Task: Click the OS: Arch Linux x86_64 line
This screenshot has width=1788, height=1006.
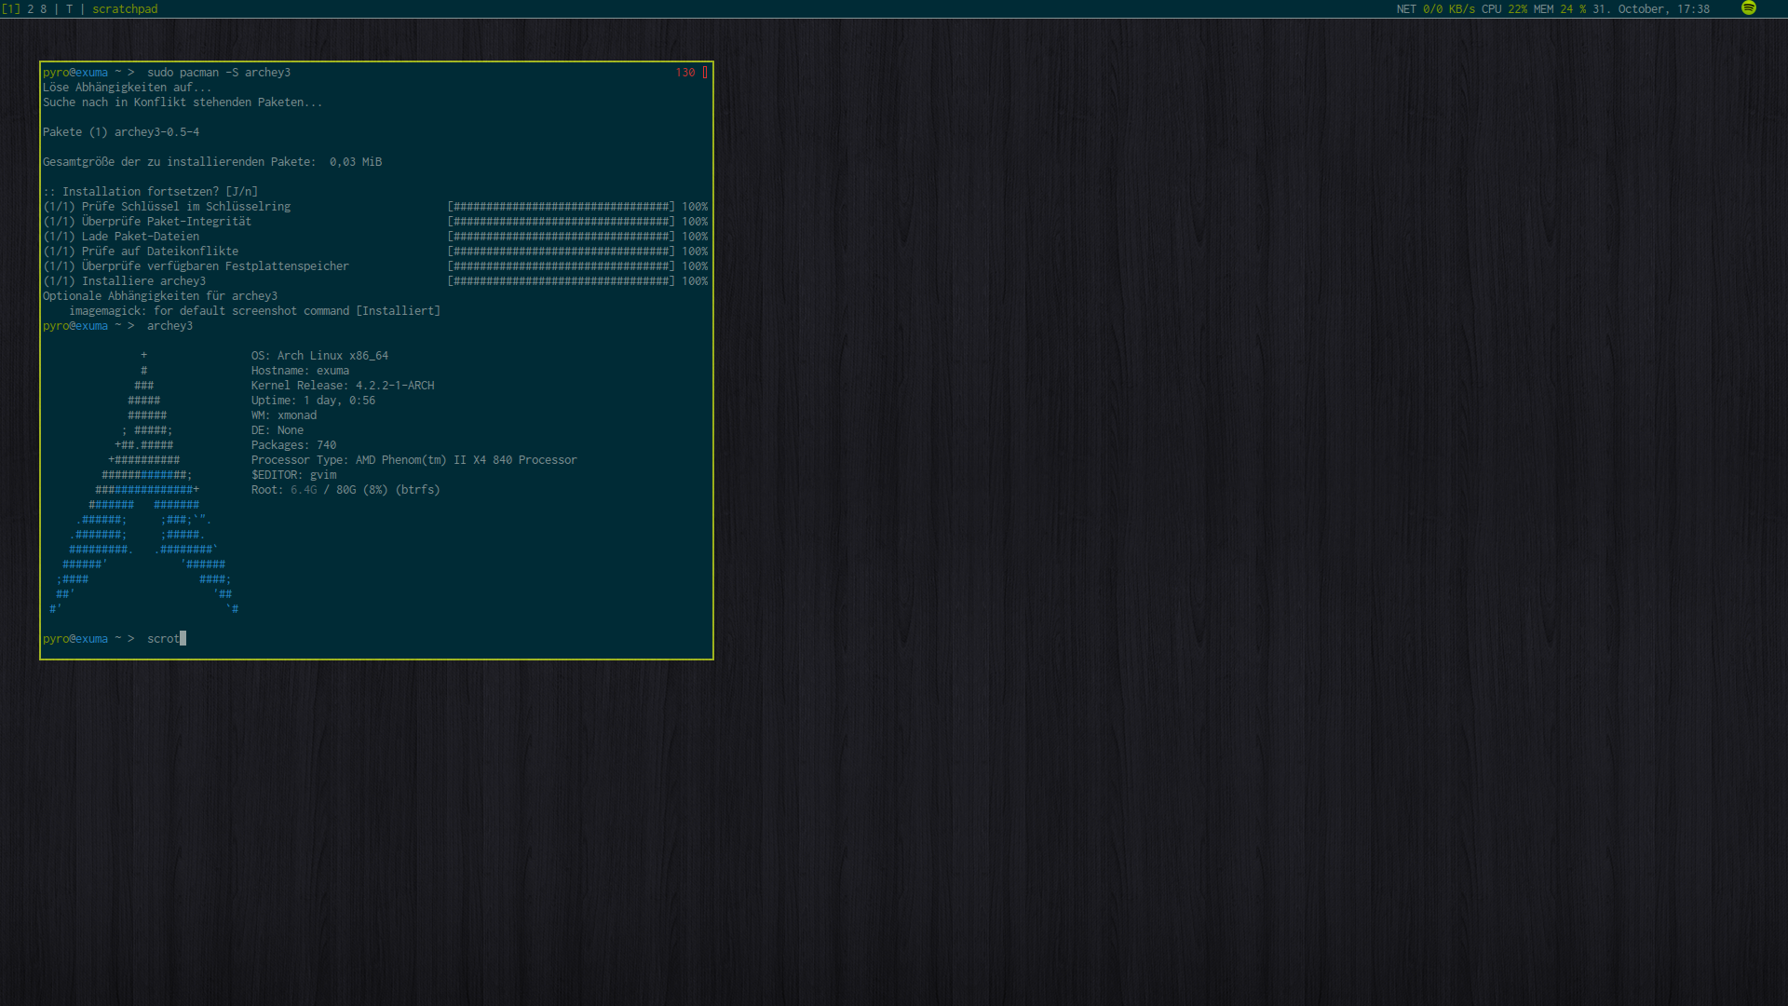Action: pos(319,356)
